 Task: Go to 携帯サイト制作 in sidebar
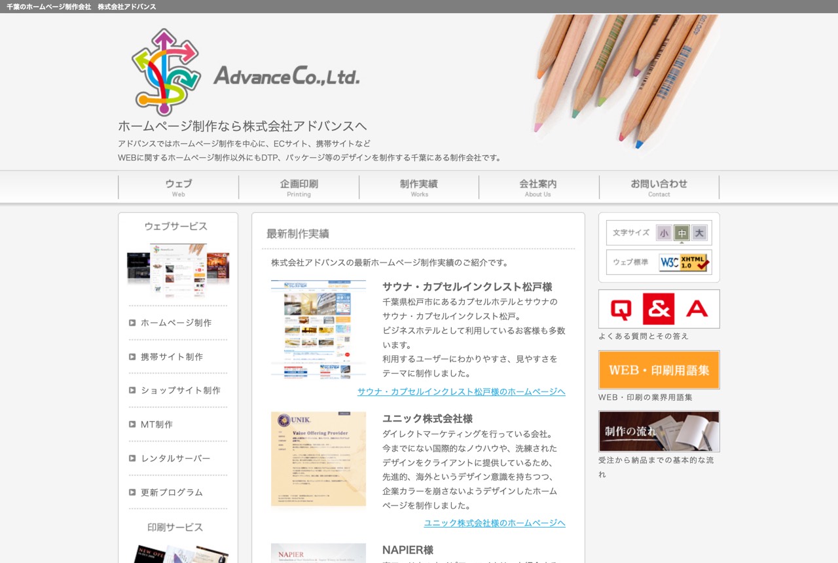172,357
